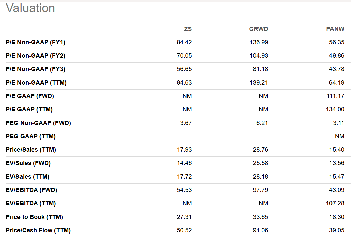Click the EV/Sales (FWD) row label
This screenshot has height=237, width=351.
28,163
